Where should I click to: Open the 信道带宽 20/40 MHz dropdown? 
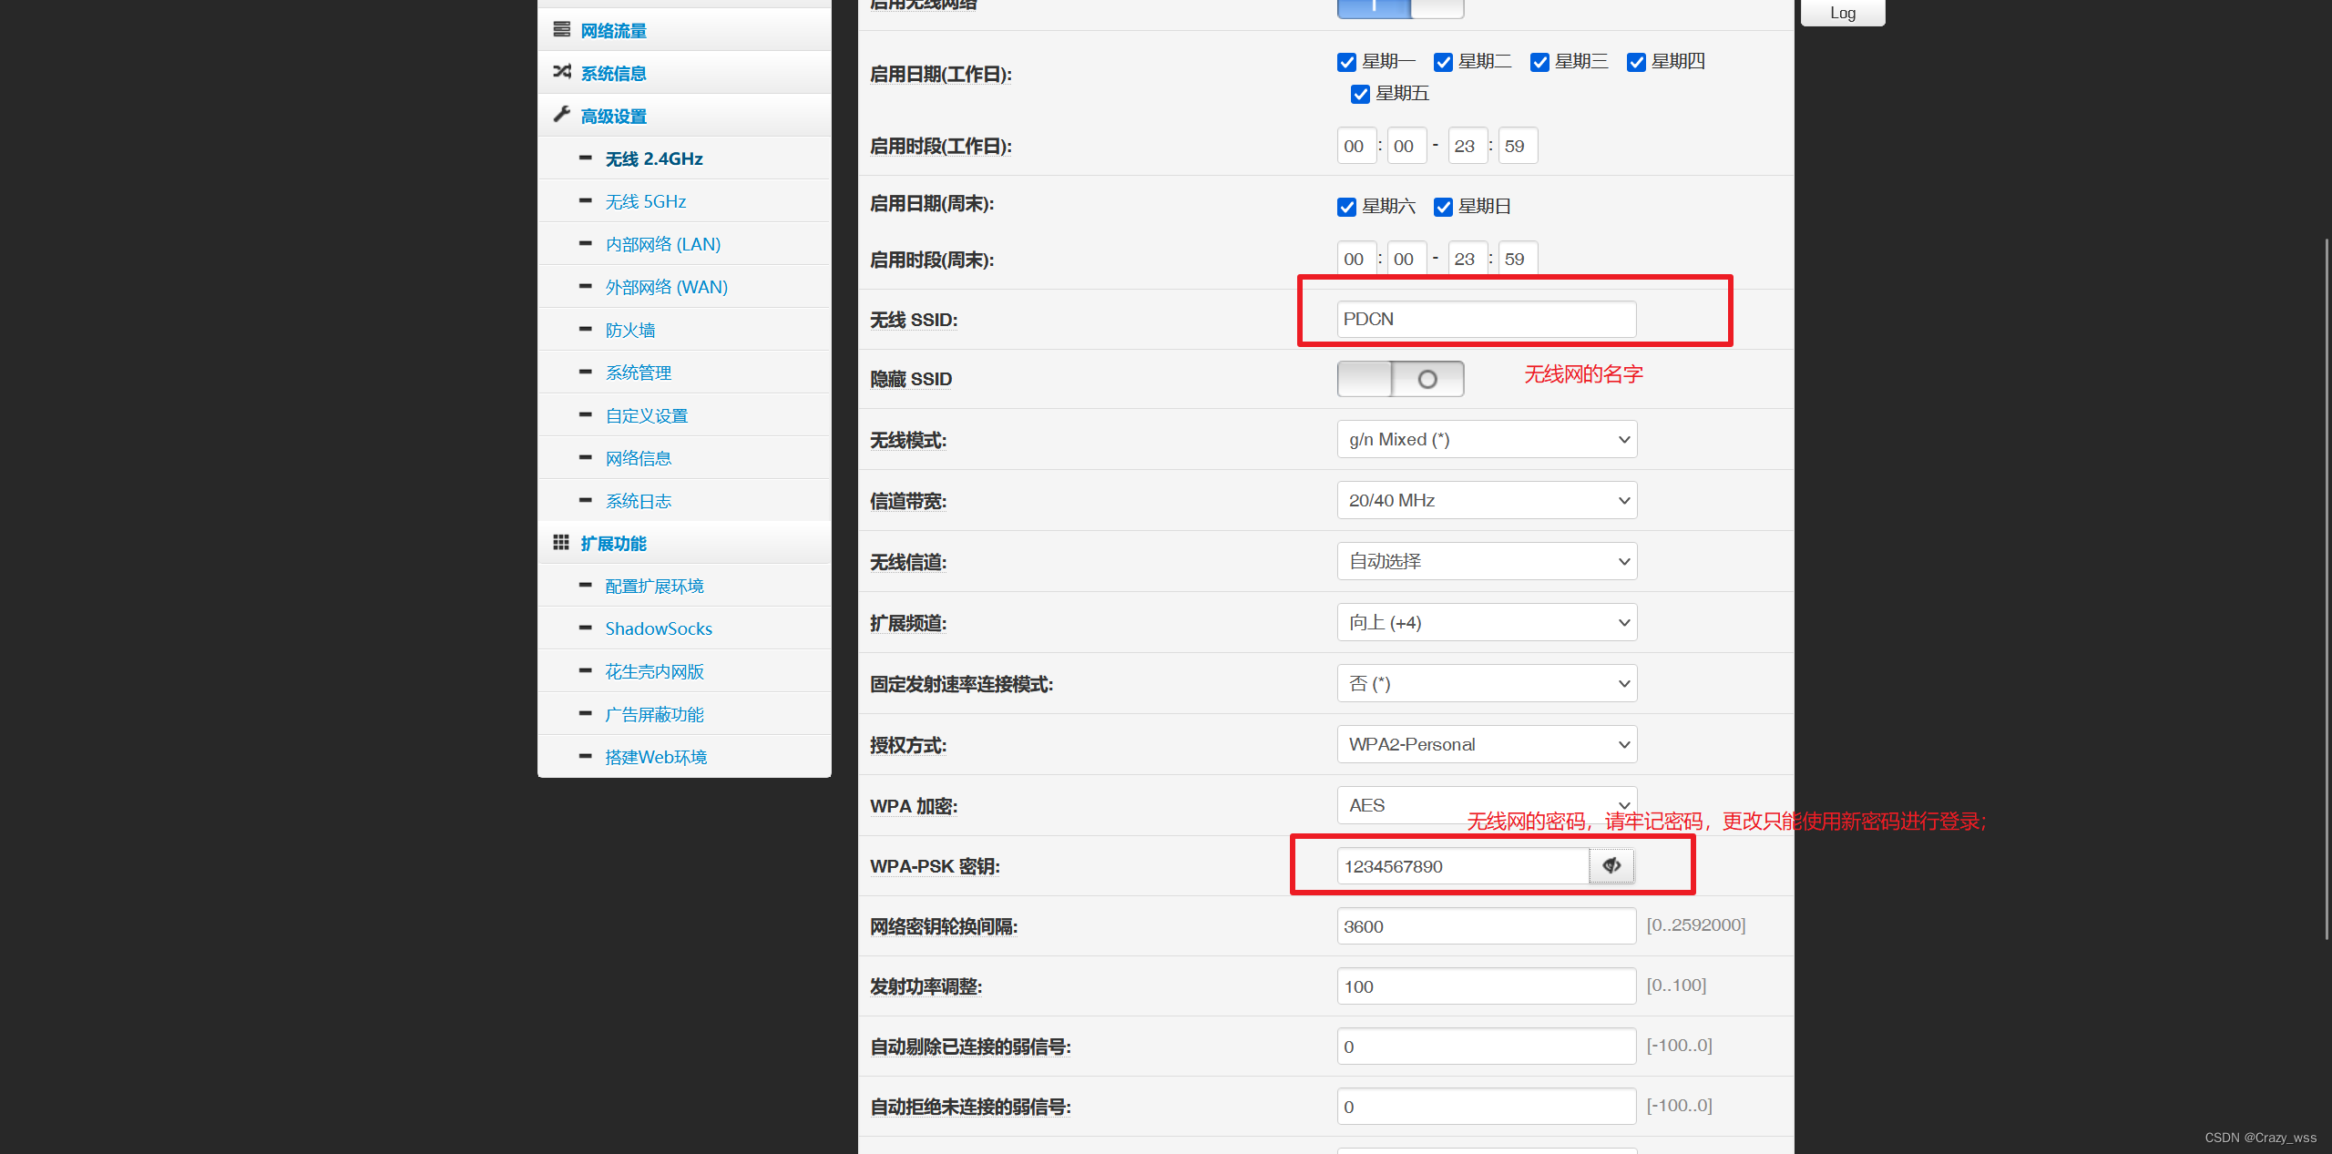tap(1487, 500)
